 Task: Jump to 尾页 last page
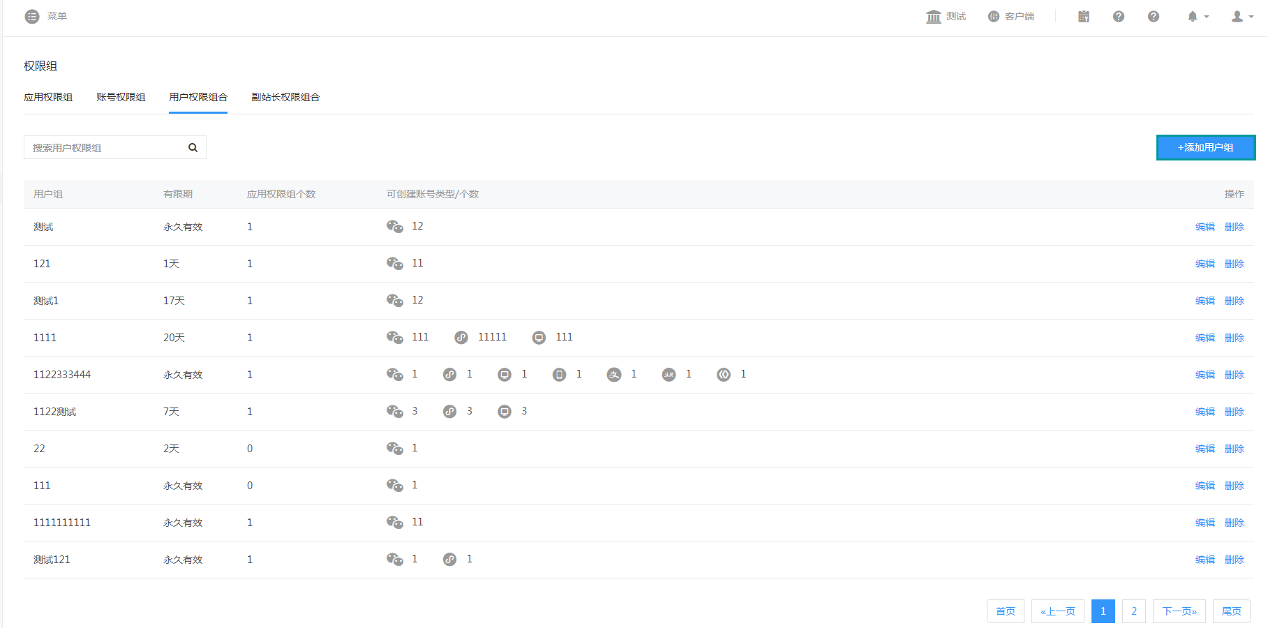pyautogui.click(x=1232, y=611)
